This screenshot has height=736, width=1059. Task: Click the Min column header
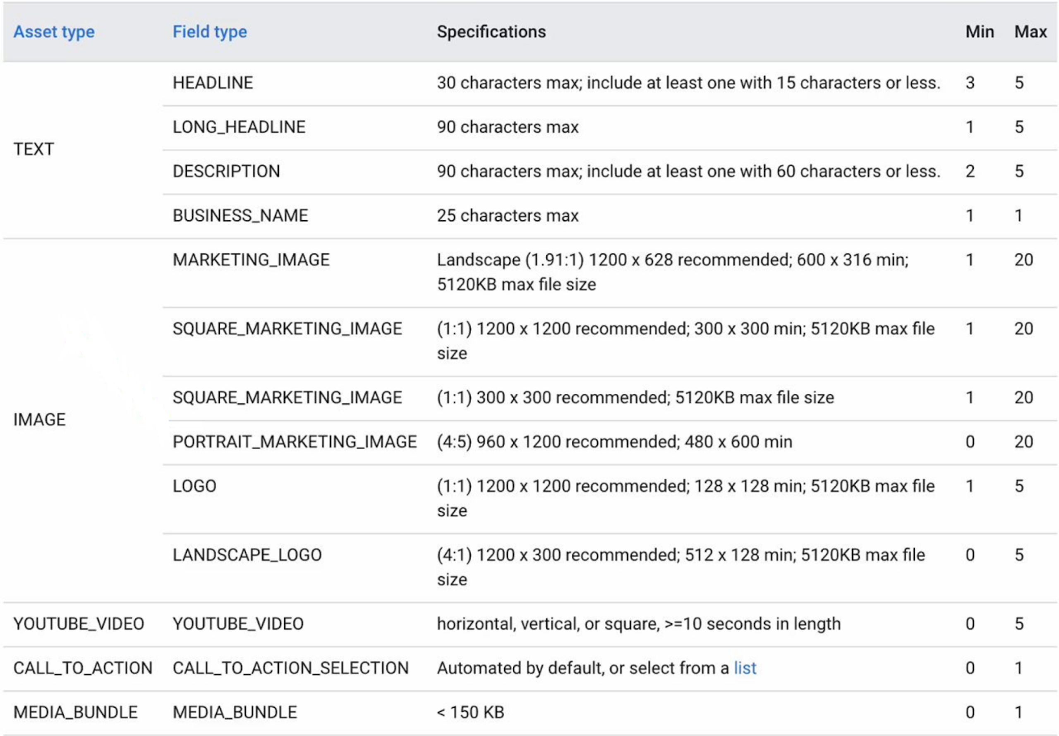pos(979,32)
